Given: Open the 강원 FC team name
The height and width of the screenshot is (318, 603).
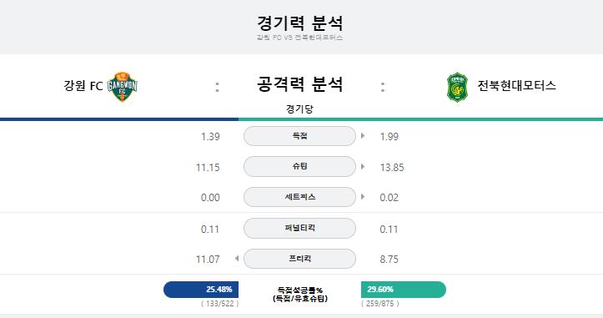Looking at the screenshot, I should (83, 85).
